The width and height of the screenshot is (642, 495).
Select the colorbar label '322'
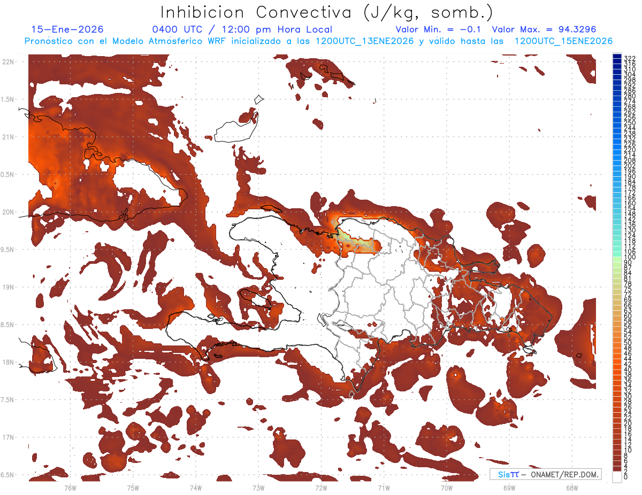pyautogui.click(x=629, y=58)
